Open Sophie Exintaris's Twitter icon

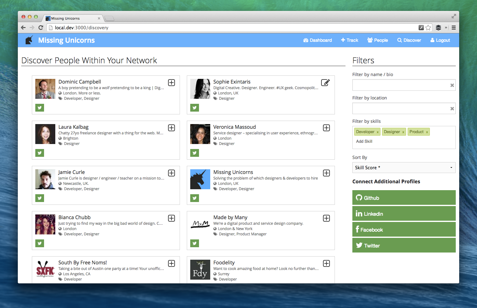[x=195, y=108]
